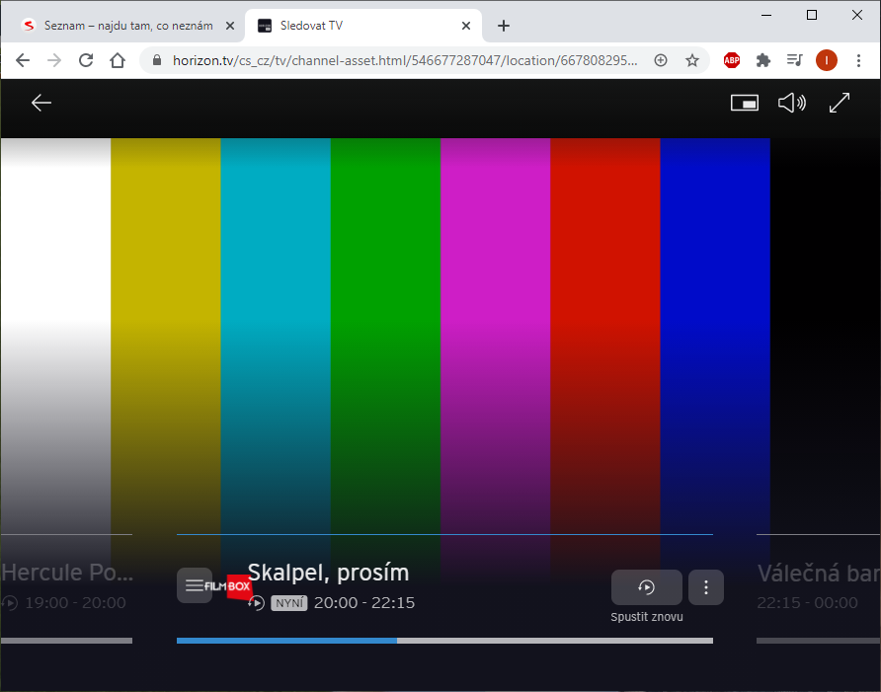Close the Seznam tab
Image resolution: width=881 pixels, height=692 pixels.
230,26
